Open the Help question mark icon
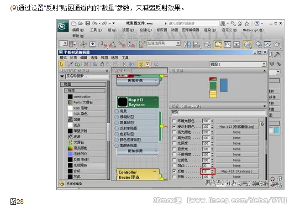The height and width of the screenshot is (208, 300). tap(257, 24)
